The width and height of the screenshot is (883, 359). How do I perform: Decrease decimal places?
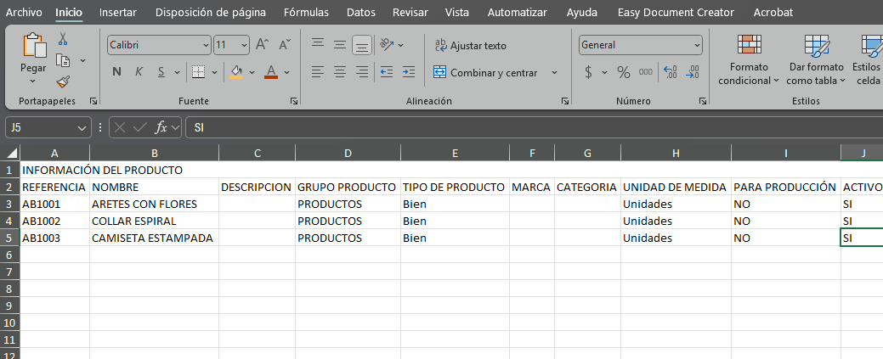pyautogui.click(x=693, y=72)
